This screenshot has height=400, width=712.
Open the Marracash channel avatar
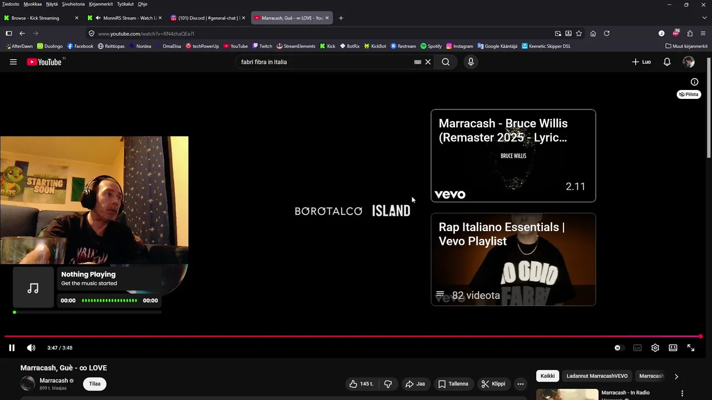tap(28, 383)
